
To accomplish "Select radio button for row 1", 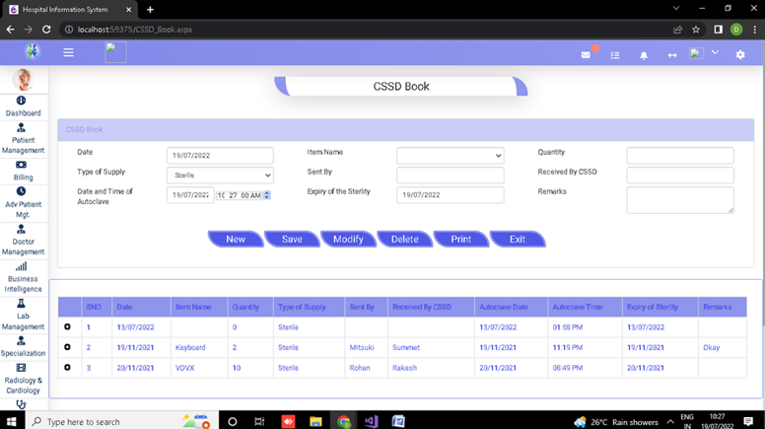I will [67, 327].
